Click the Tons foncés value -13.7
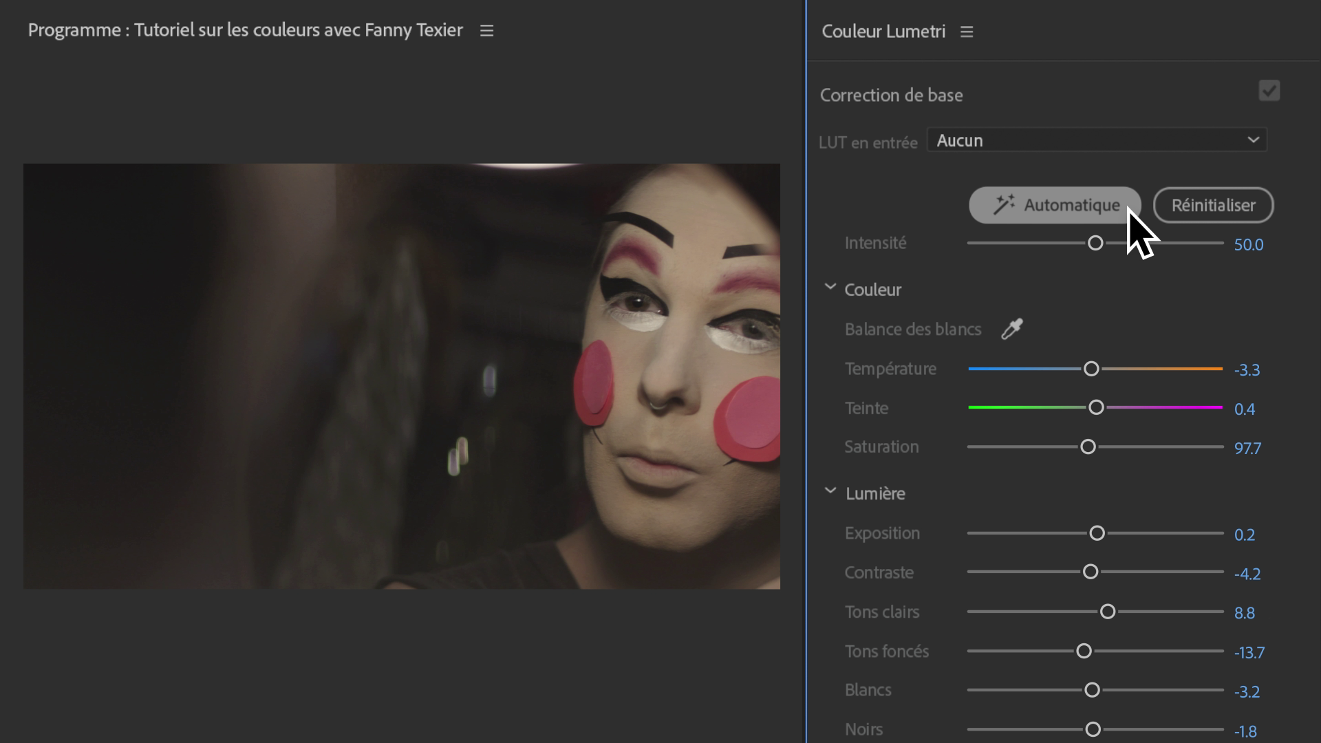Screen dimensions: 1321x743 click(1249, 652)
